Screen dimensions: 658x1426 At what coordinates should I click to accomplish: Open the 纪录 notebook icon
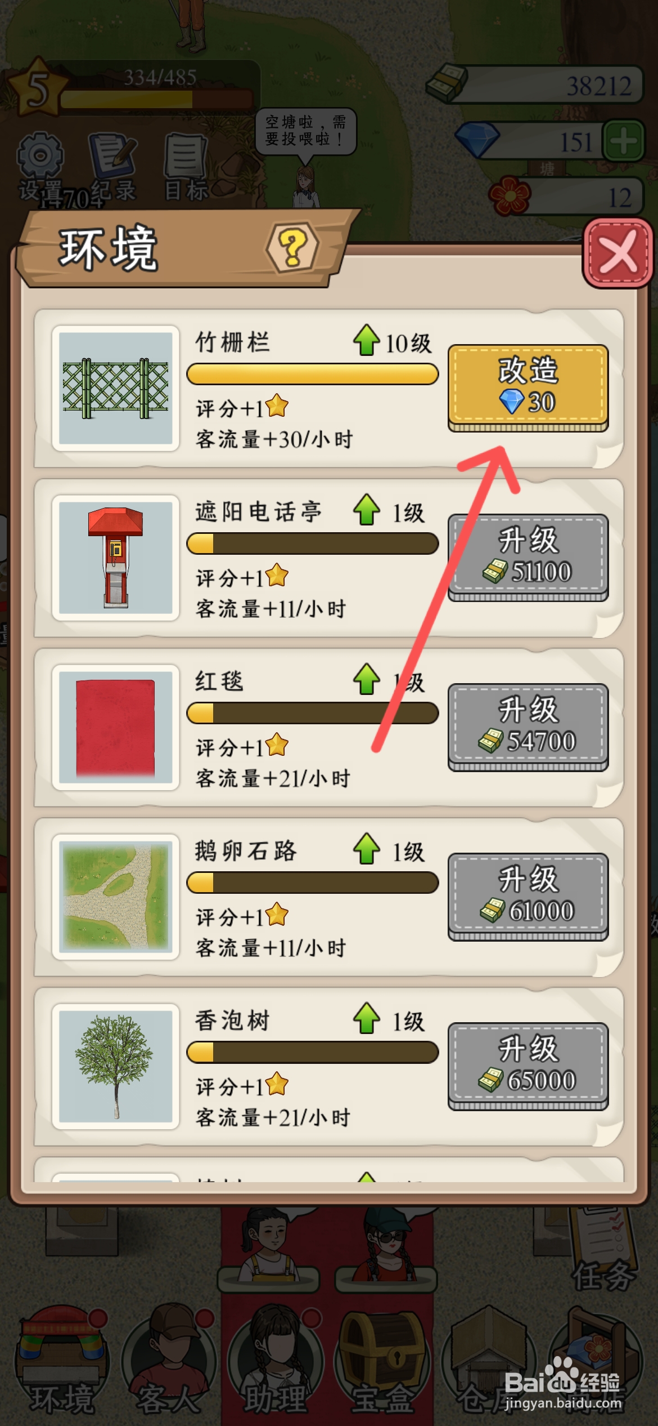point(112,166)
